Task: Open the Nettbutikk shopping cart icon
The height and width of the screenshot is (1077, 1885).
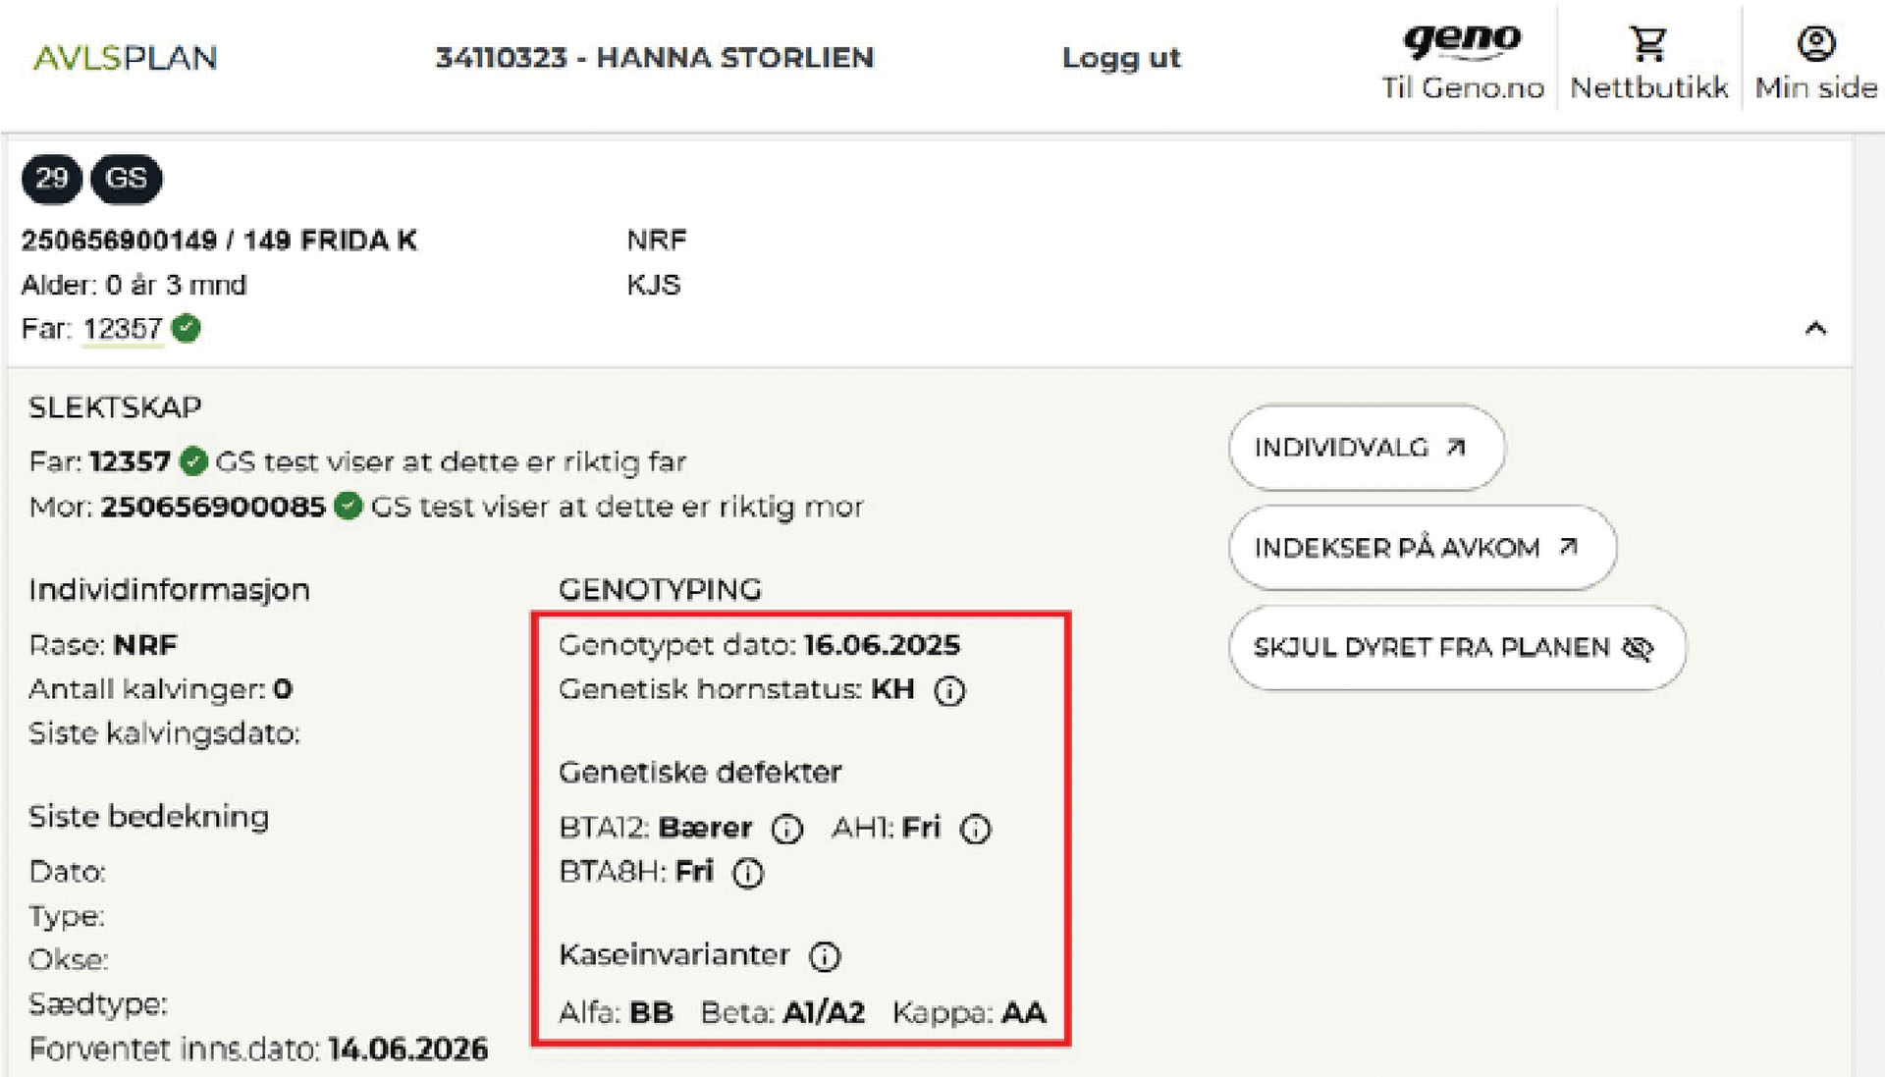Action: coord(1648,44)
